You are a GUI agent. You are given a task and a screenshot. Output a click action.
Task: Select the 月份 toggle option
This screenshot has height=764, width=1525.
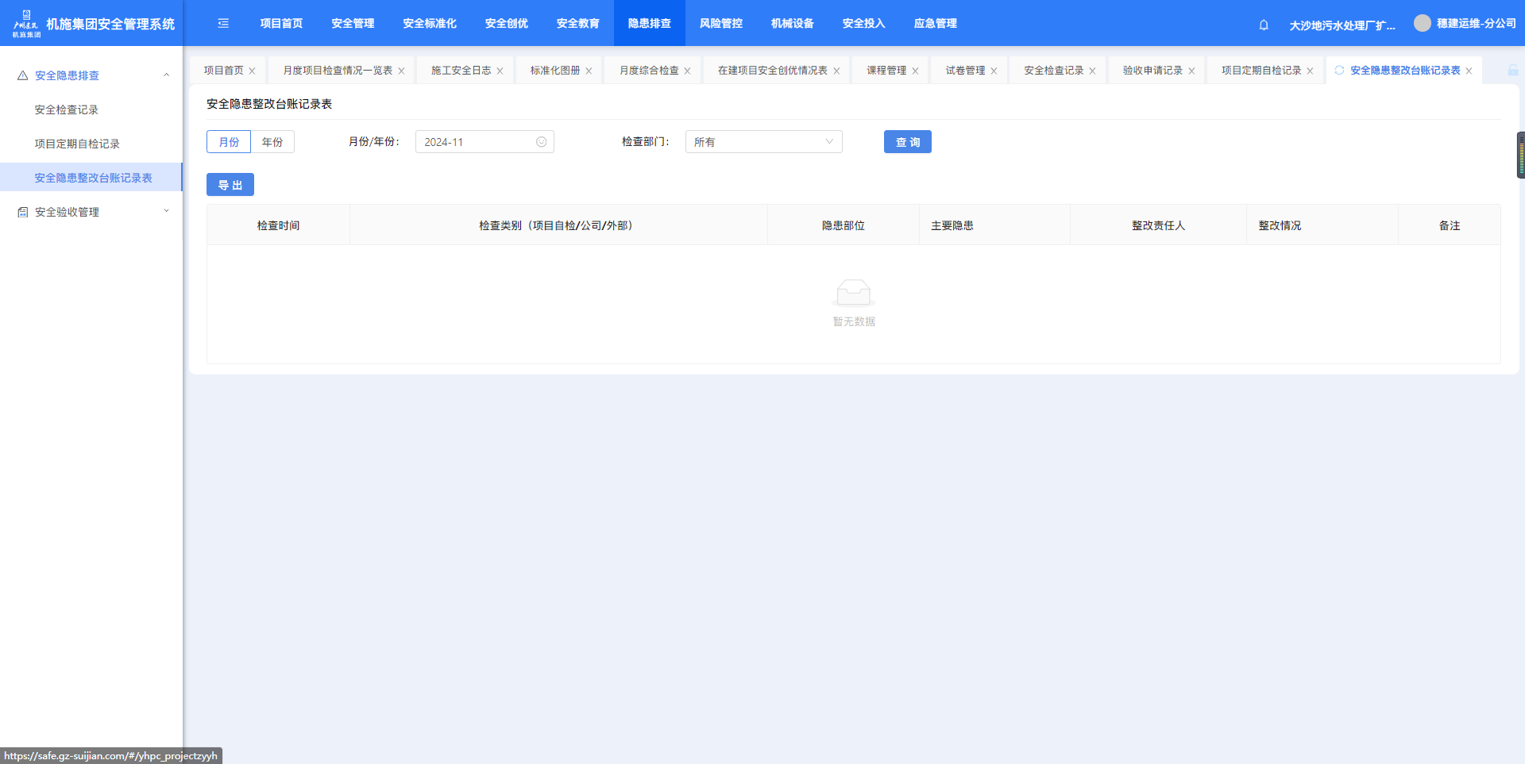[x=229, y=142]
